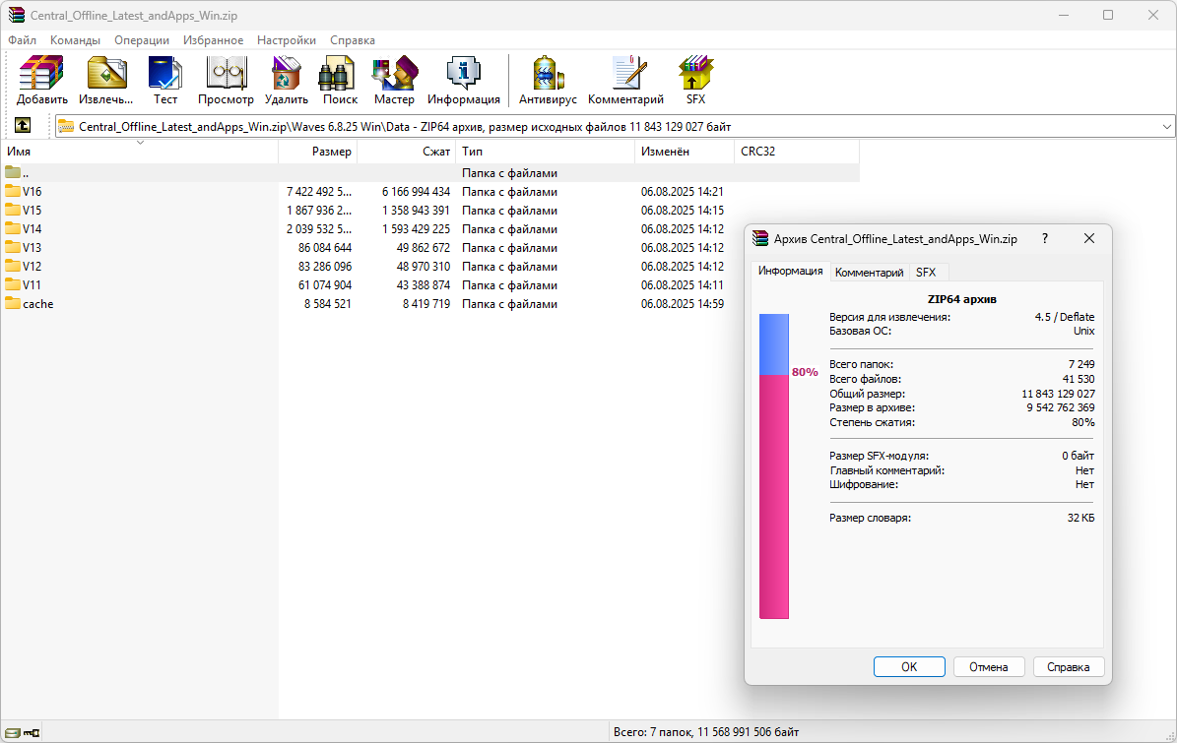Image resolution: width=1177 pixels, height=743 pixels.
Task: Open the Команды menu
Action: point(75,39)
